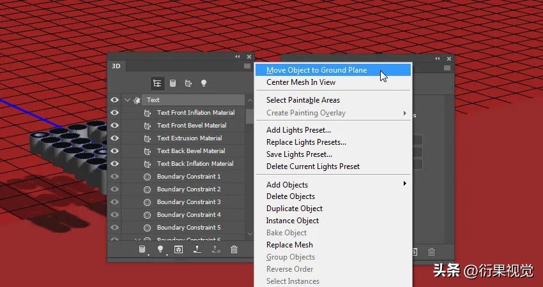
Task: Open the right panel's flyout menu icon
Action: [447, 68]
